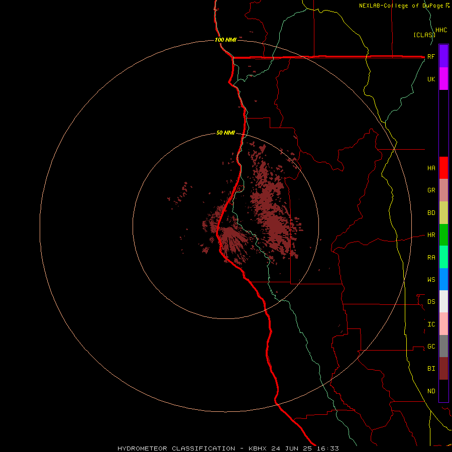Screen dimensions: 452x452
Task: Click the gray GC color swatch
Action: tap(443, 346)
